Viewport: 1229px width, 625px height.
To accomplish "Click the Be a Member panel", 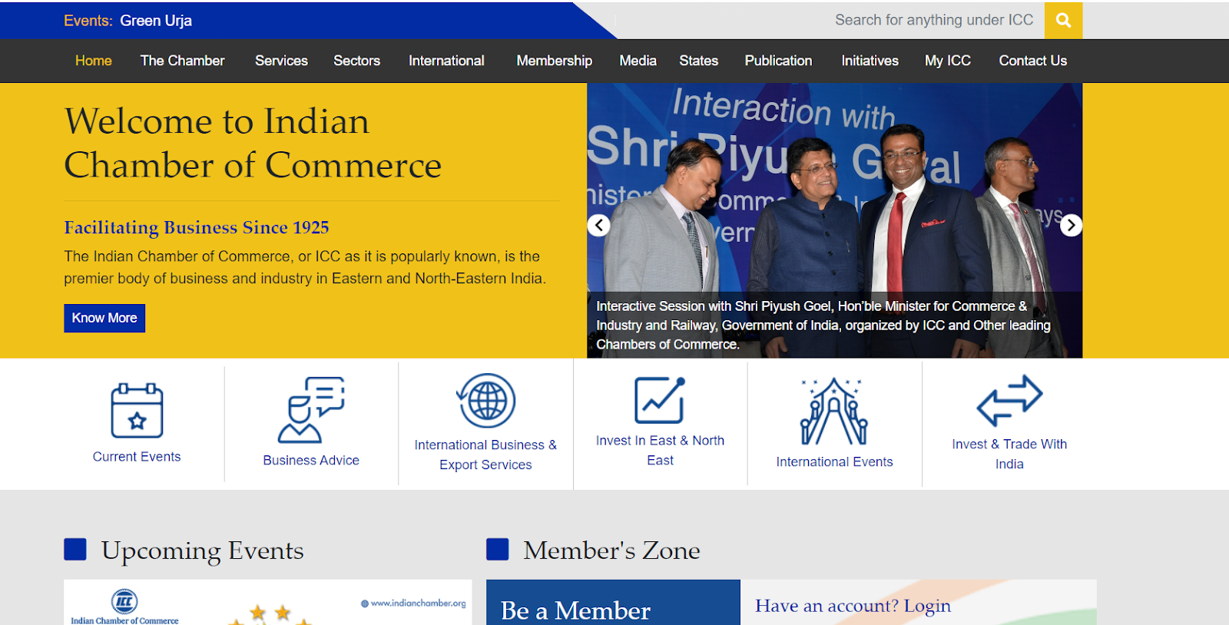I will tap(613, 603).
